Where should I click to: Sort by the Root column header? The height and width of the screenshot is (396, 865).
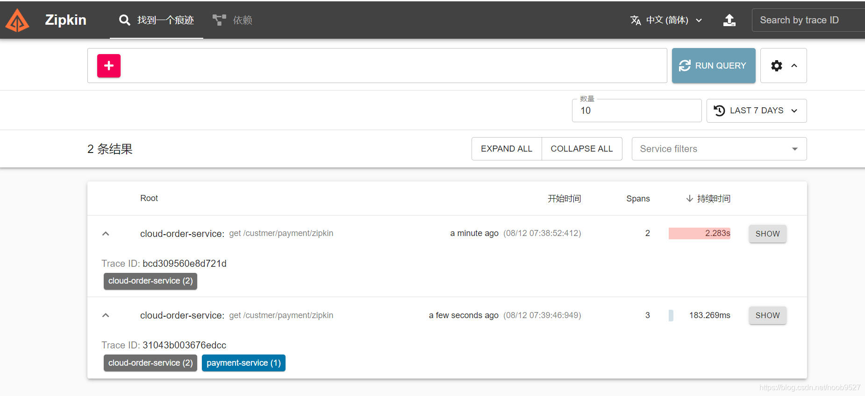coord(149,198)
